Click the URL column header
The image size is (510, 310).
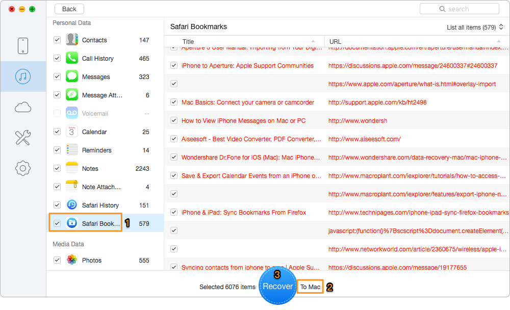tap(417, 41)
